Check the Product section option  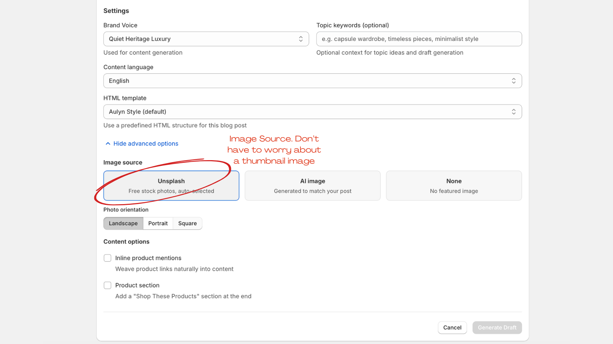(x=108, y=285)
